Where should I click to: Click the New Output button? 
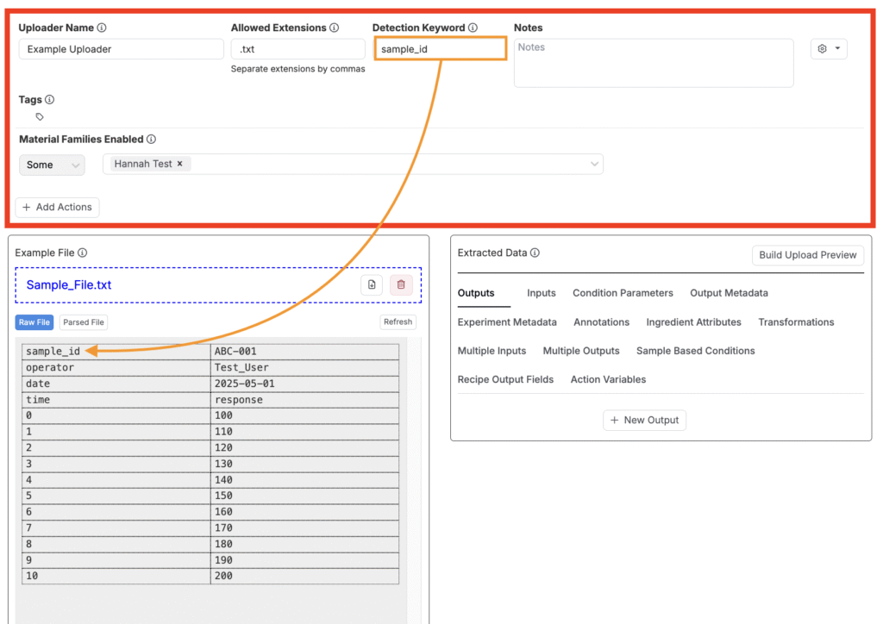(644, 420)
